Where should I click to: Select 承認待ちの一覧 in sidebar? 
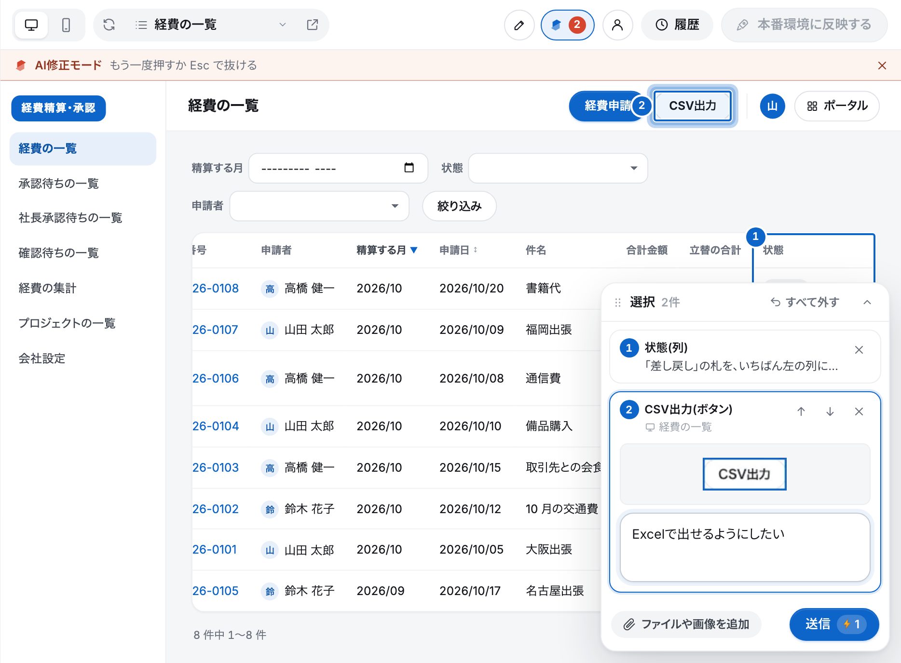point(82,184)
